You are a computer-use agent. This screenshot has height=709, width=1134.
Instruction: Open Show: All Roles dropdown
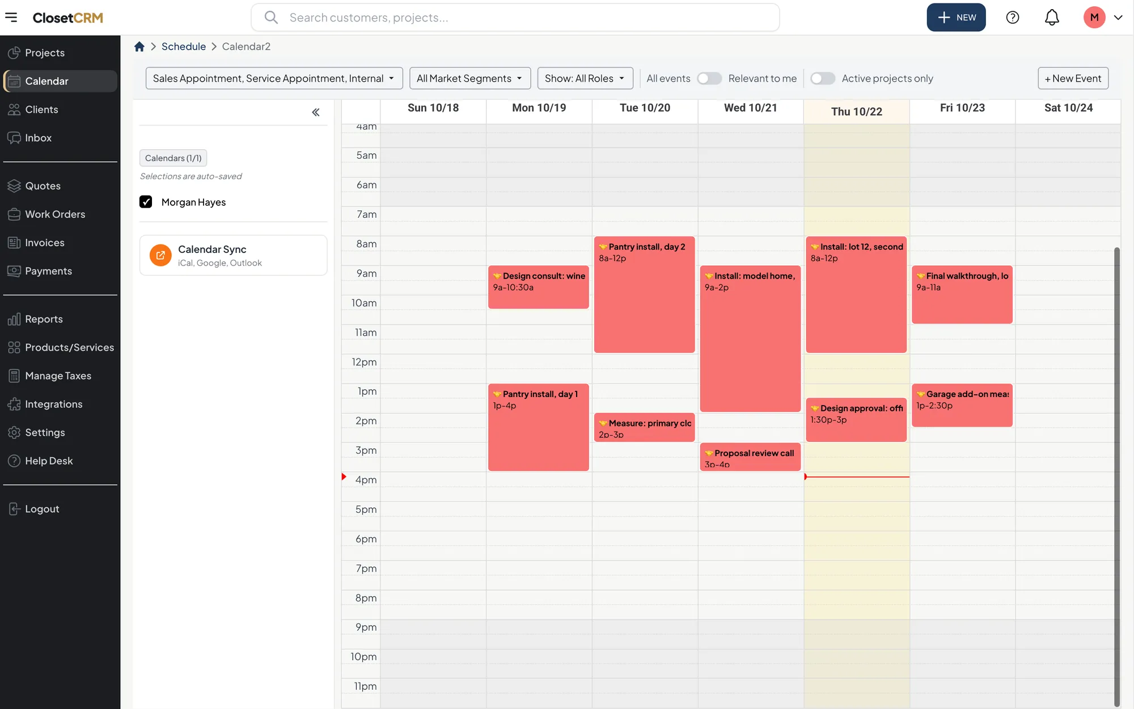tap(585, 78)
